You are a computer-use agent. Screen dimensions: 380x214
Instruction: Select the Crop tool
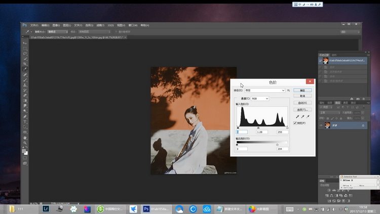25,64
